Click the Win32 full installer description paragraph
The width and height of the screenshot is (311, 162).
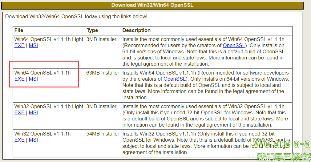[x=206, y=143]
